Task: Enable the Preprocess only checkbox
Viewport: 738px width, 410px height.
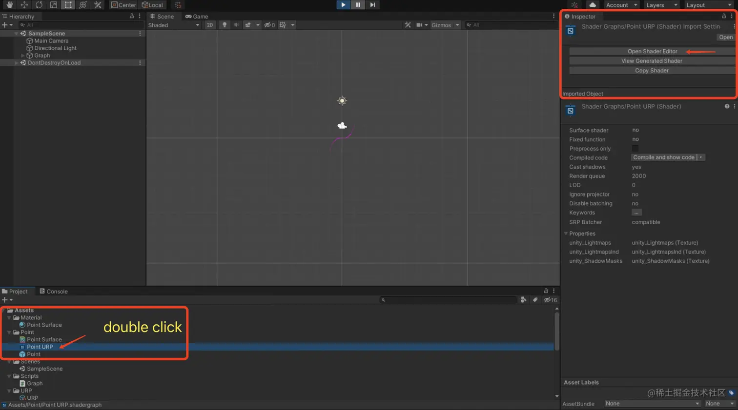Action: 635,148
